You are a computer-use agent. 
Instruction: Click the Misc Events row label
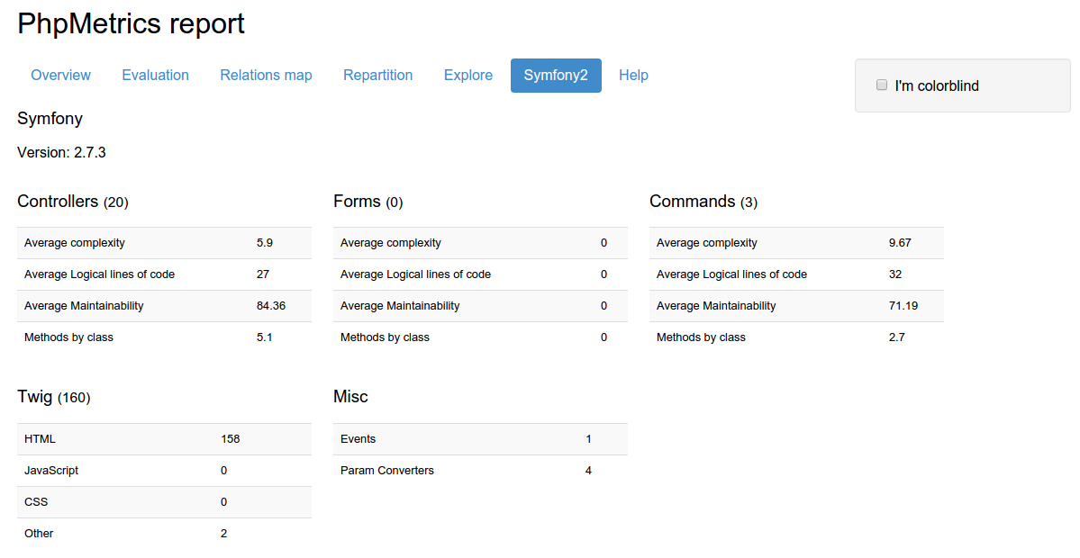(358, 439)
